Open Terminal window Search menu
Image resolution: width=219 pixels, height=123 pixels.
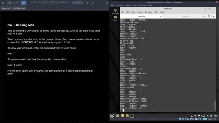pos(140,12)
